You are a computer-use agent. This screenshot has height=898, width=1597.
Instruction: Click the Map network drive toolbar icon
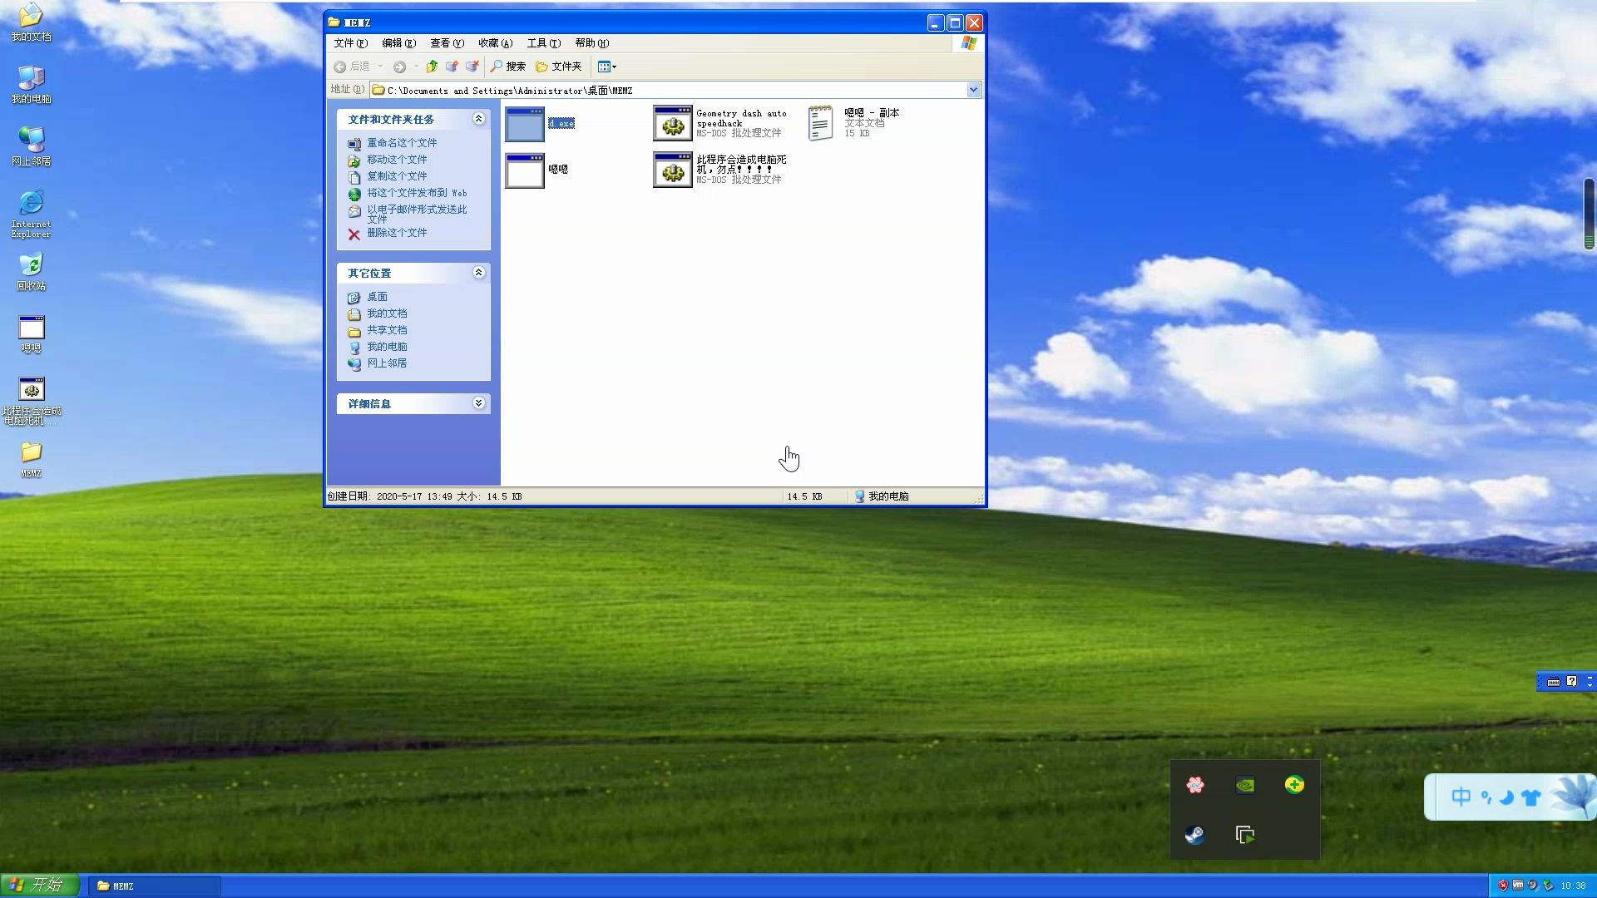[452, 67]
